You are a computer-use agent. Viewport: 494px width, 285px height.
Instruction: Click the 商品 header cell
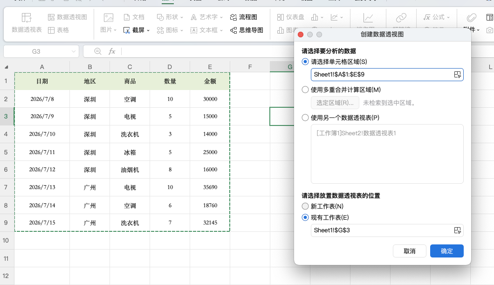point(130,81)
